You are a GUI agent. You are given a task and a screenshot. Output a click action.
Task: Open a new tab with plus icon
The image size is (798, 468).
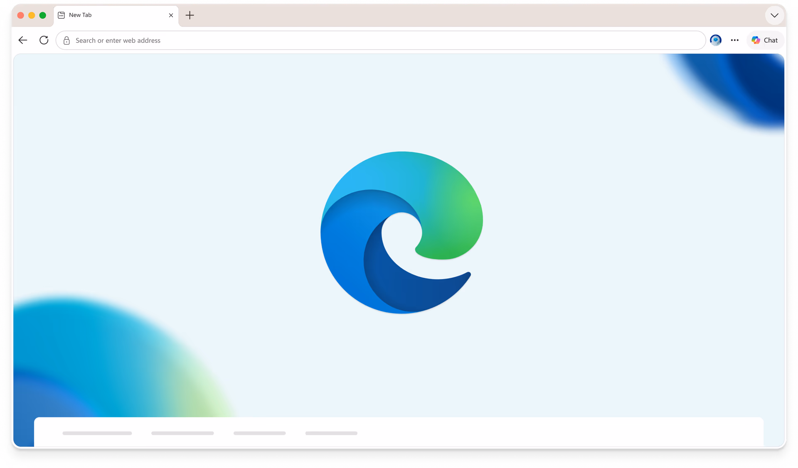click(x=190, y=15)
